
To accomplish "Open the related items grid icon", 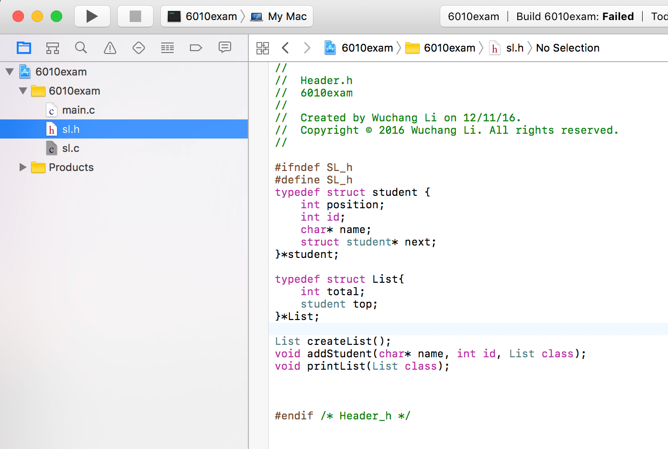I will pyautogui.click(x=263, y=47).
